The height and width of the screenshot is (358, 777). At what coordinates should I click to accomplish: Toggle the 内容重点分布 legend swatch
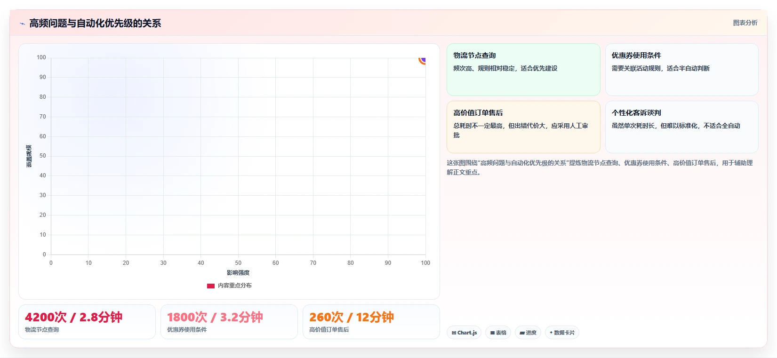(211, 286)
